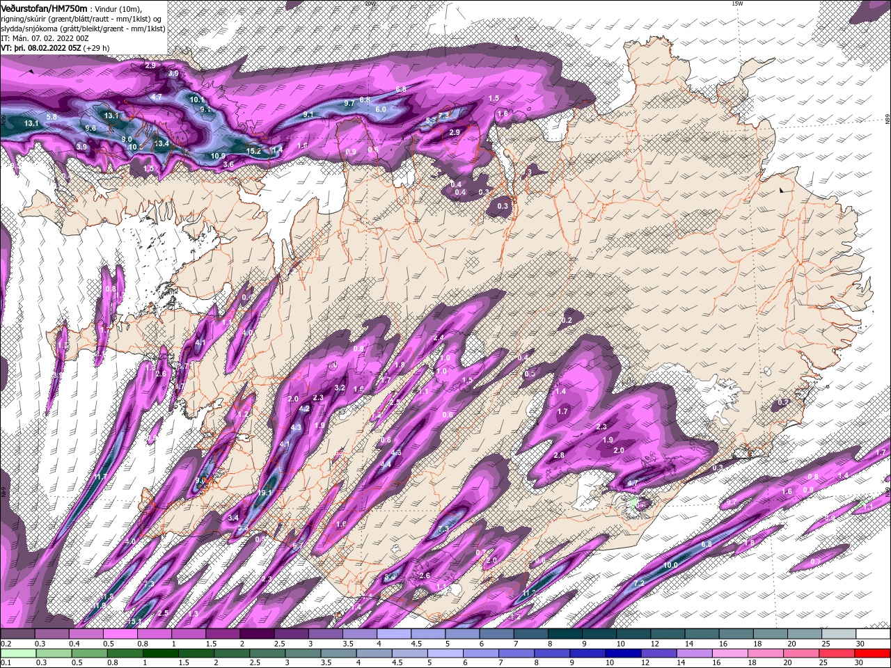This screenshot has width=891, height=668.
Task: Click the '25' label of upper legend
Action: (x=826, y=644)
